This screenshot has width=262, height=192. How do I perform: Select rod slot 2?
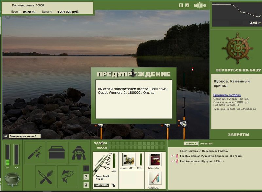86,177
